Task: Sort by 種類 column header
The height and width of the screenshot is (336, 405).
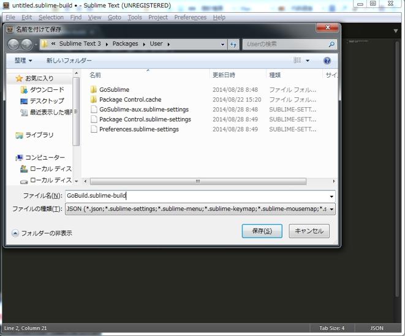Action: pyautogui.click(x=275, y=75)
